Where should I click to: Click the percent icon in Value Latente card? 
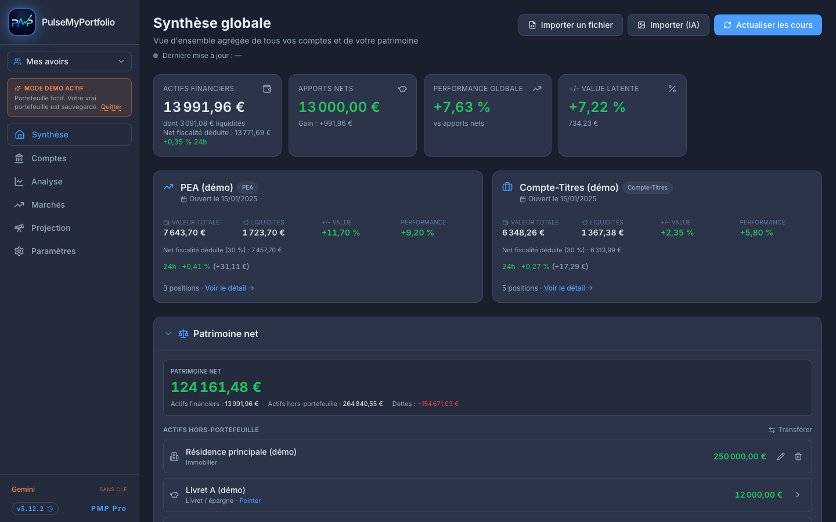pyautogui.click(x=672, y=89)
